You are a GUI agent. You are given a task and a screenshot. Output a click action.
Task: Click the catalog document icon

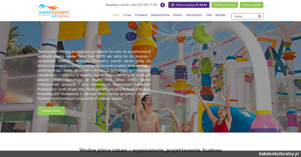(173, 5)
